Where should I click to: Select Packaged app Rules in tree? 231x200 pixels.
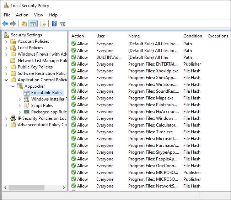49,112
